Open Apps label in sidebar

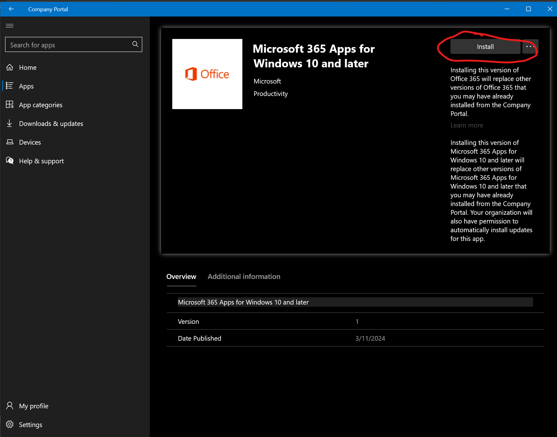click(26, 86)
